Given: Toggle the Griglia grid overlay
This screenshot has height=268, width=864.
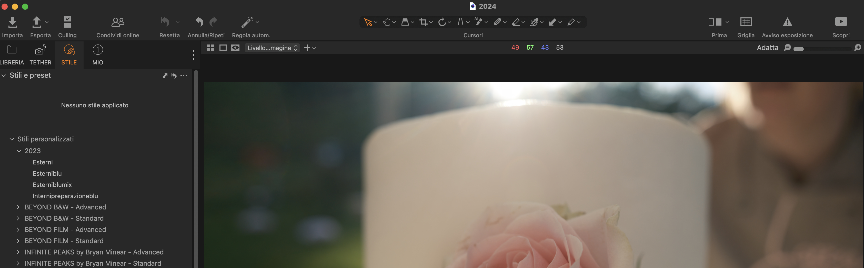Looking at the screenshot, I should tap(746, 22).
